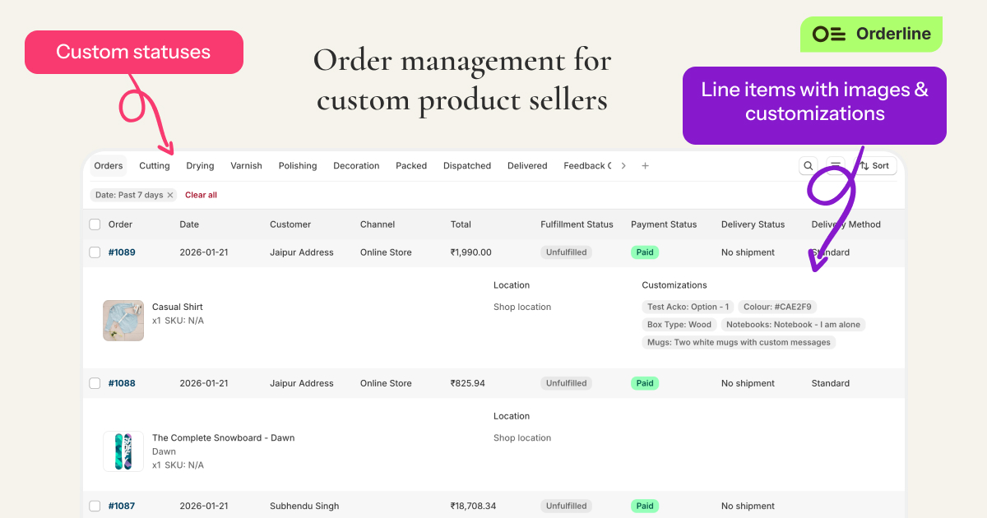Viewport: 987px width, 518px height.
Task: Check the box for order #1087
Action: click(95, 506)
